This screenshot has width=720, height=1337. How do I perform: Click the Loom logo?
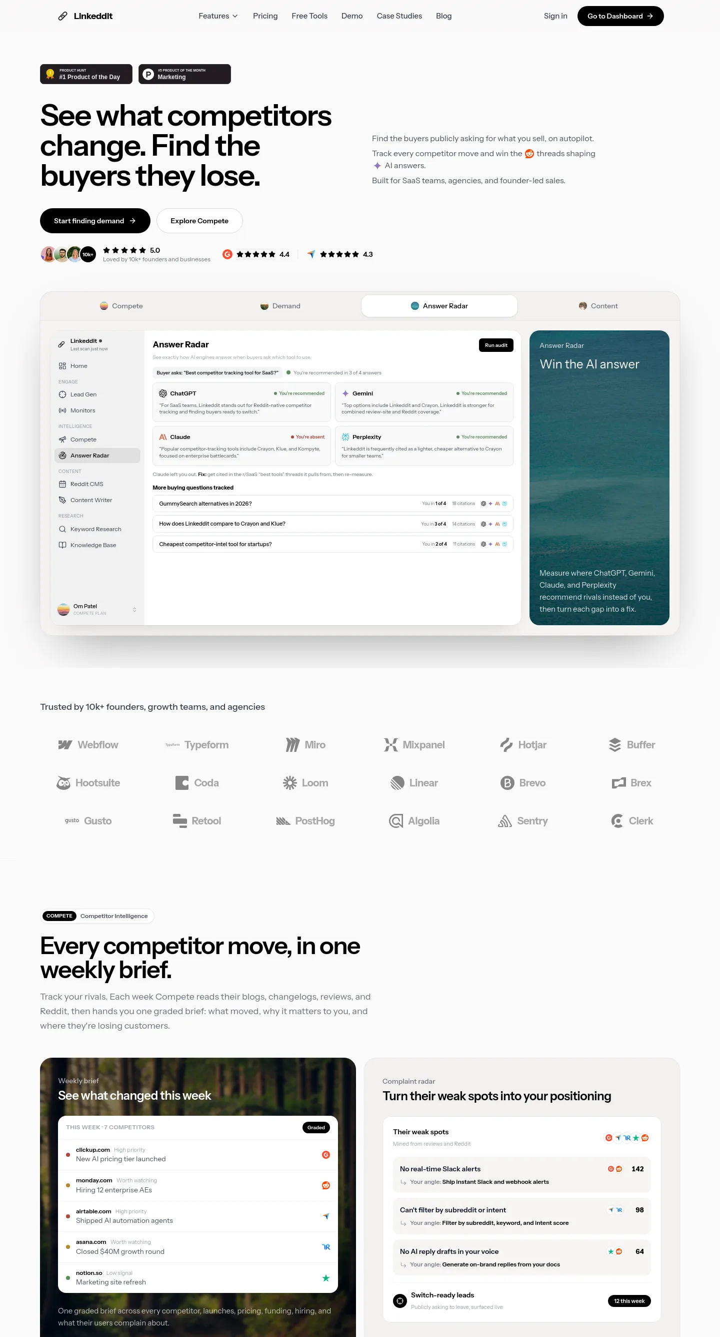tap(305, 783)
